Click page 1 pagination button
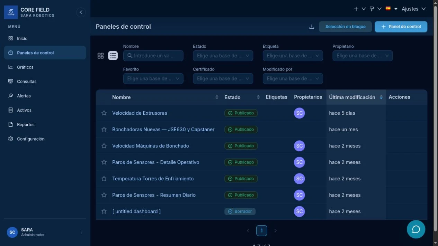Screen dimensions: 438x246 pos(261,230)
